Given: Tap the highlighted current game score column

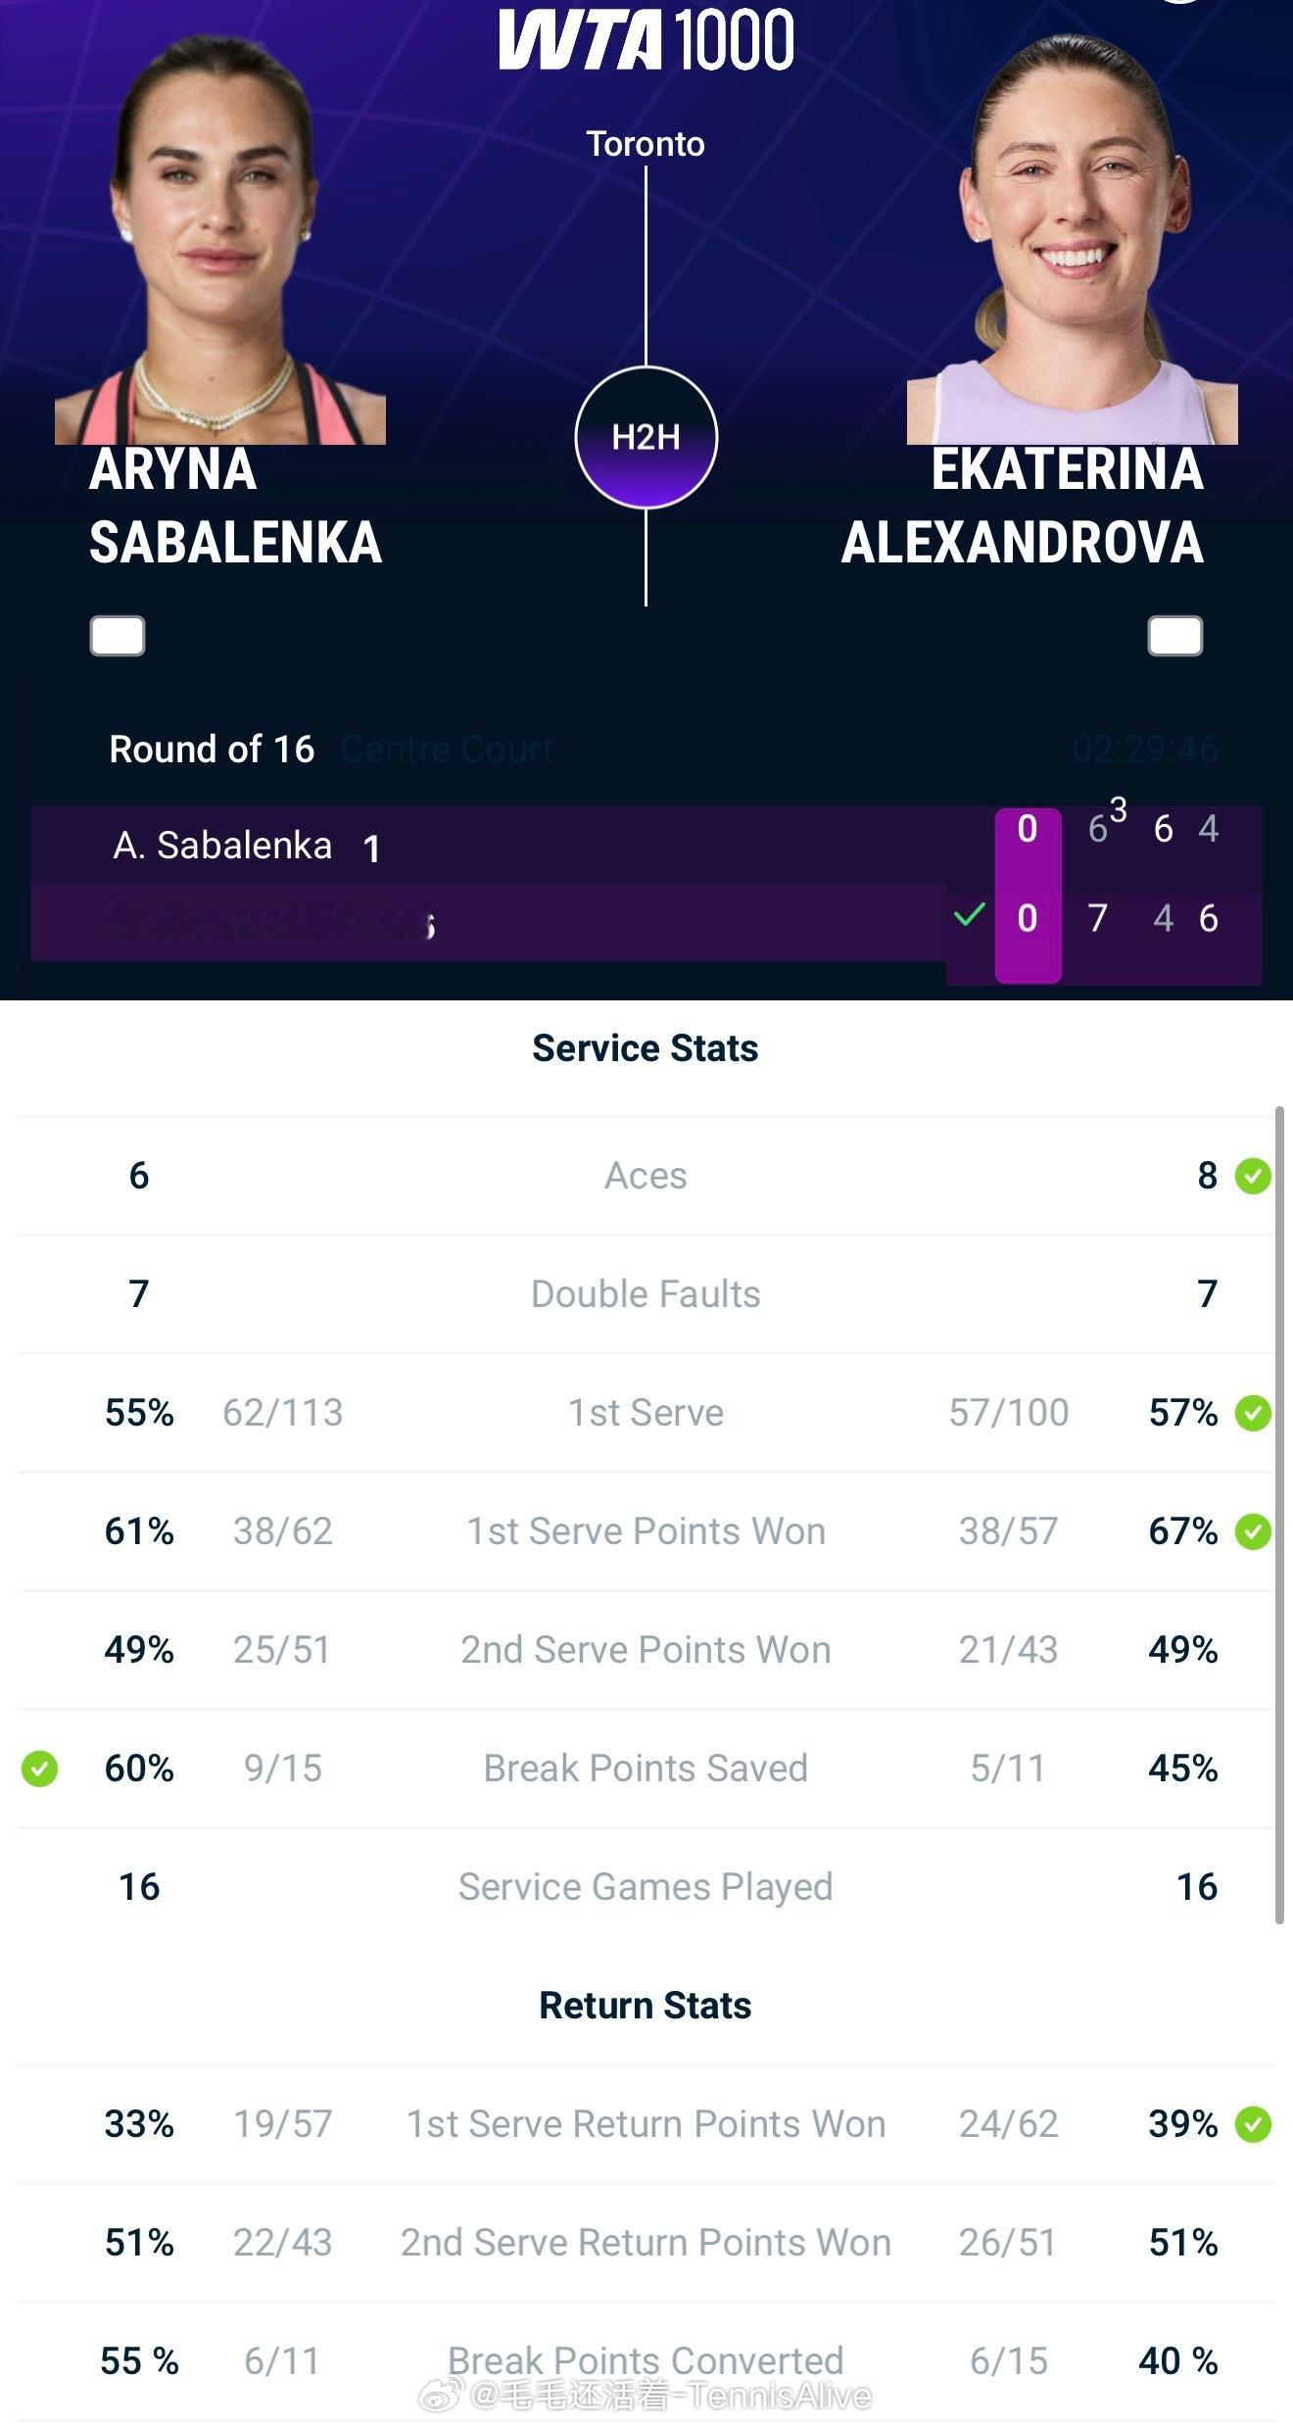Looking at the screenshot, I should [x=1028, y=895].
